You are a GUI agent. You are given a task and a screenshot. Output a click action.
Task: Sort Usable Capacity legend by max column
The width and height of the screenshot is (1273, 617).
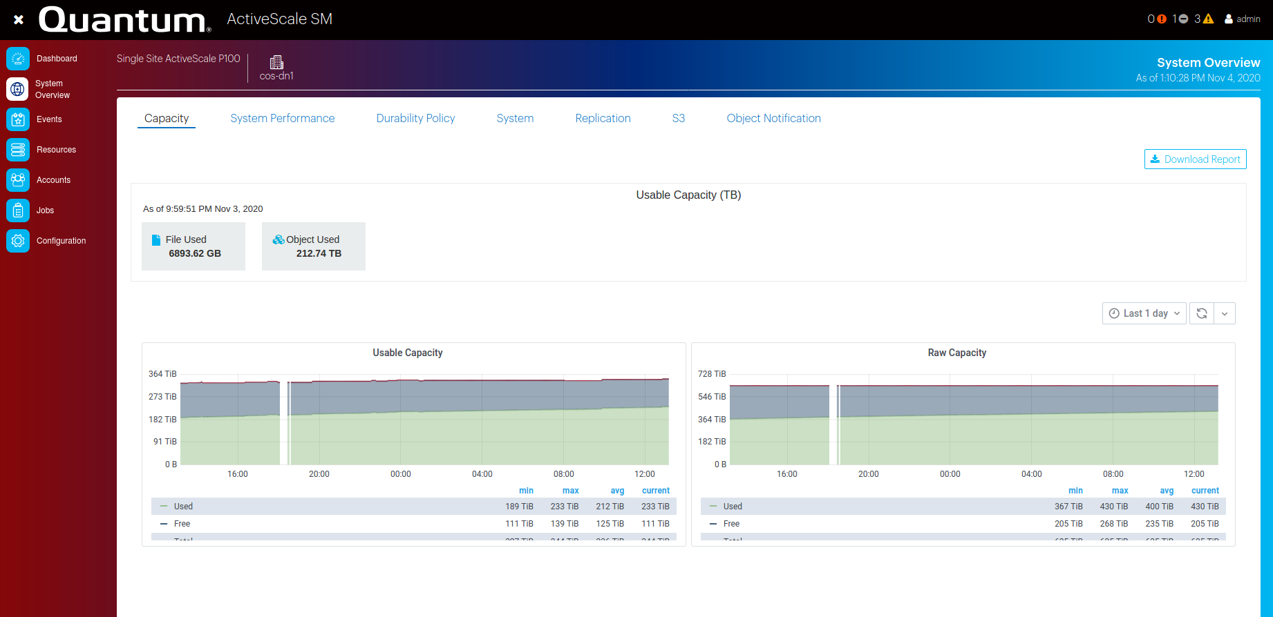tap(570, 491)
